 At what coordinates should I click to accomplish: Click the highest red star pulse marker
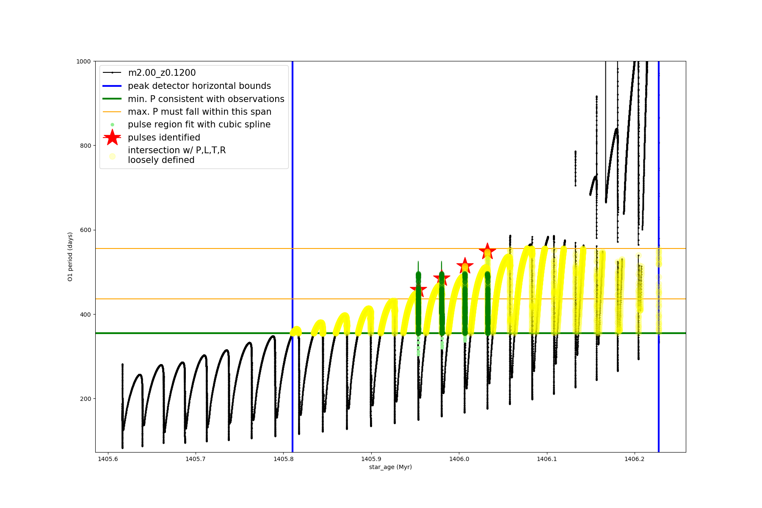point(487,251)
